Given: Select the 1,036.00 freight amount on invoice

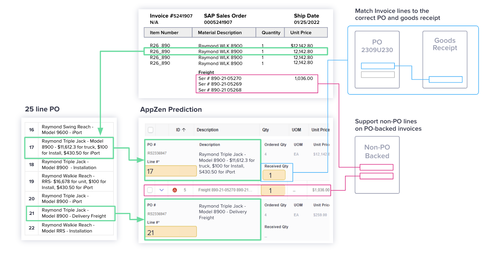Looking at the screenshot, I should click(x=304, y=78).
